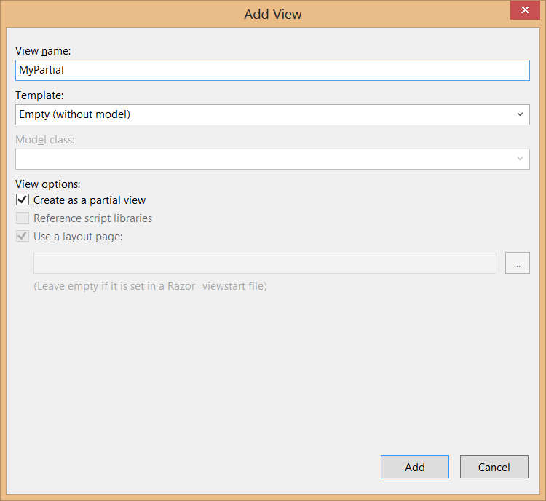Click the 'Add View' title text
The image size is (546, 501).
click(x=273, y=15)
